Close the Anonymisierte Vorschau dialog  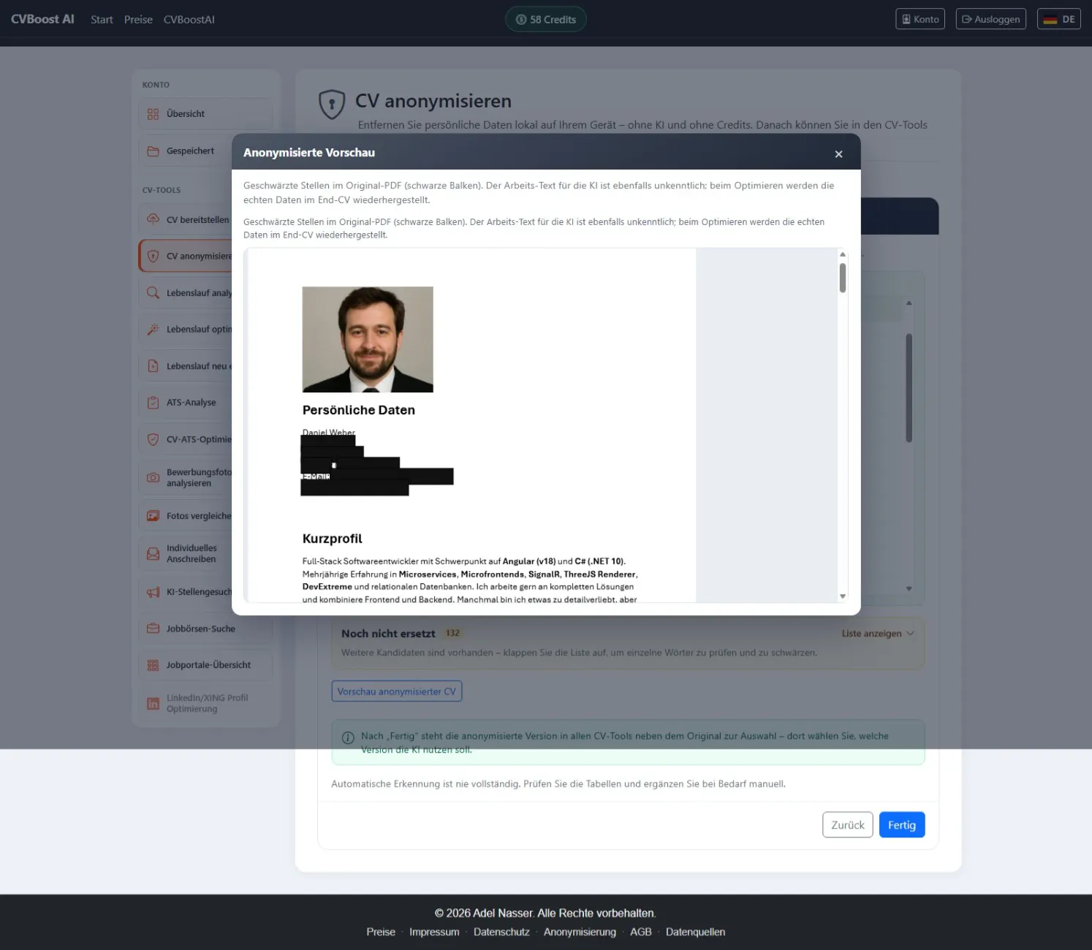[838, 154]
